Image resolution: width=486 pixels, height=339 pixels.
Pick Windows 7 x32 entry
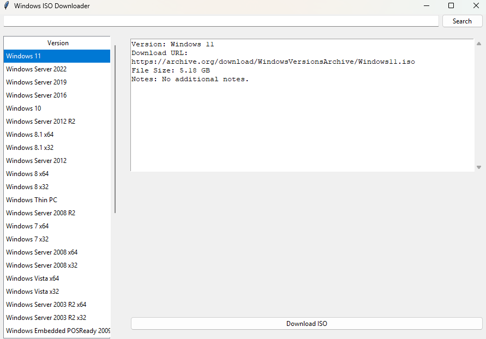tap(57, 239)
